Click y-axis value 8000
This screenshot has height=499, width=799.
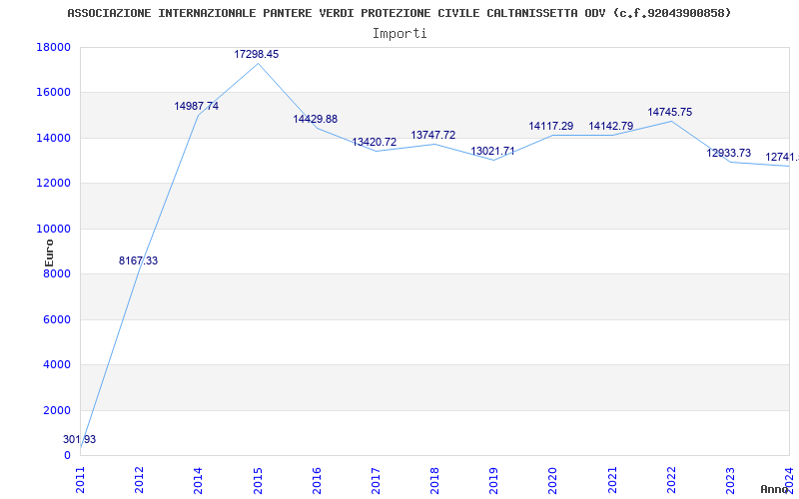click(57, 274)
